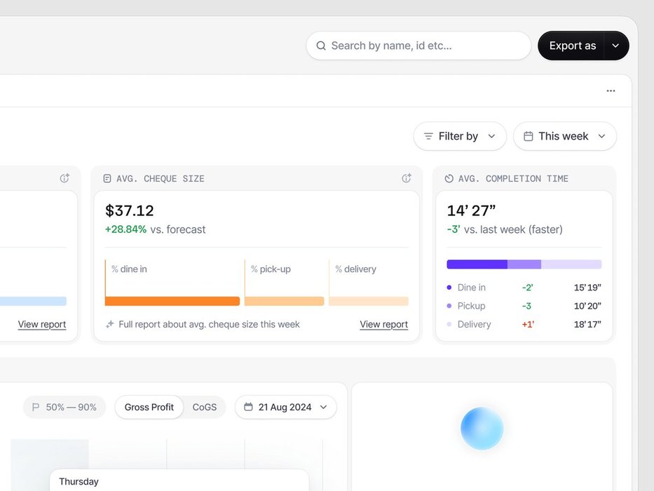Click the AI info icon on the leftmost card
This screenshot has height=491, width=654.
(x=64, y=178)
